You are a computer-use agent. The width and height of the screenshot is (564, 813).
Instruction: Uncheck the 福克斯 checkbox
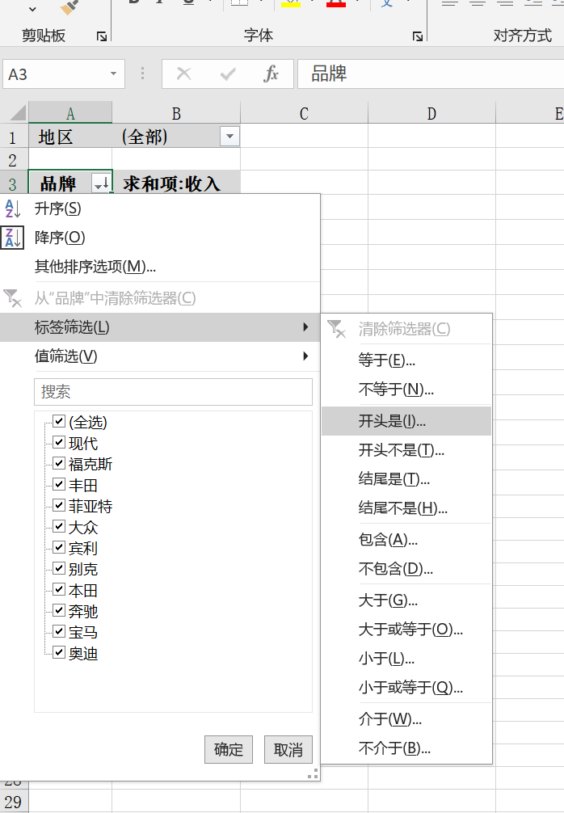59,463
